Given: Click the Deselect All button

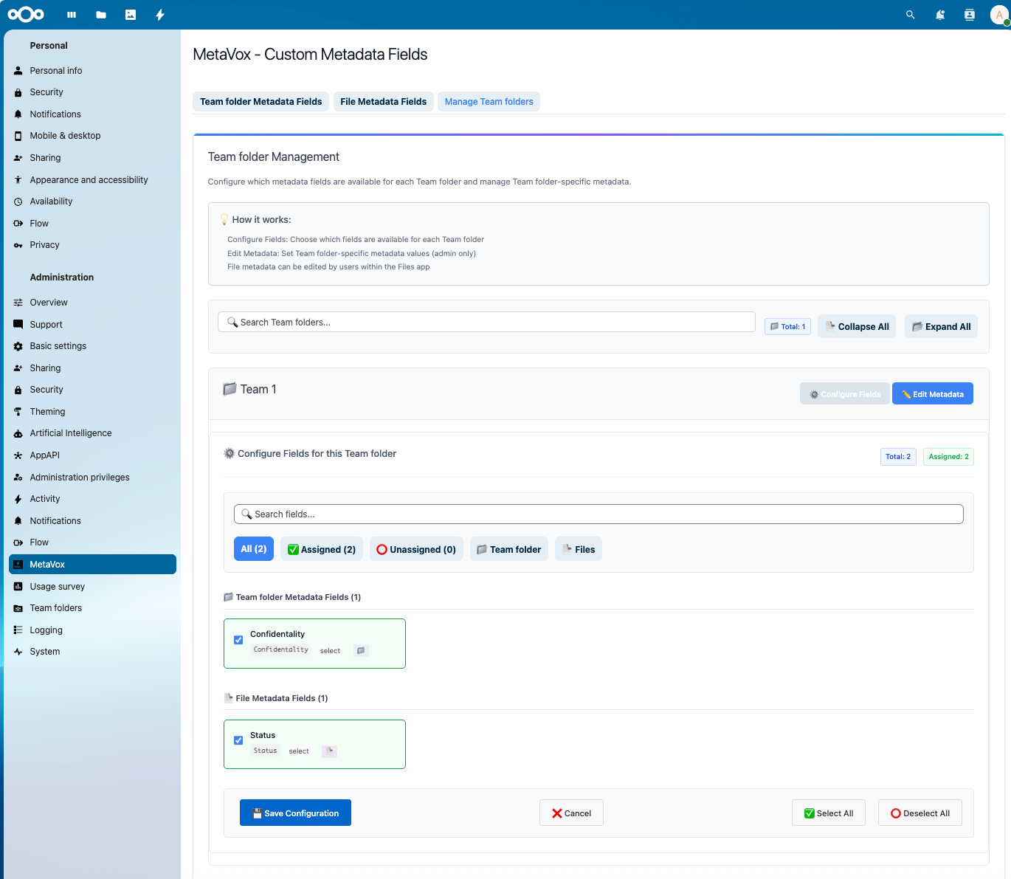Looking at the screenshot, I should coord(920,813).
